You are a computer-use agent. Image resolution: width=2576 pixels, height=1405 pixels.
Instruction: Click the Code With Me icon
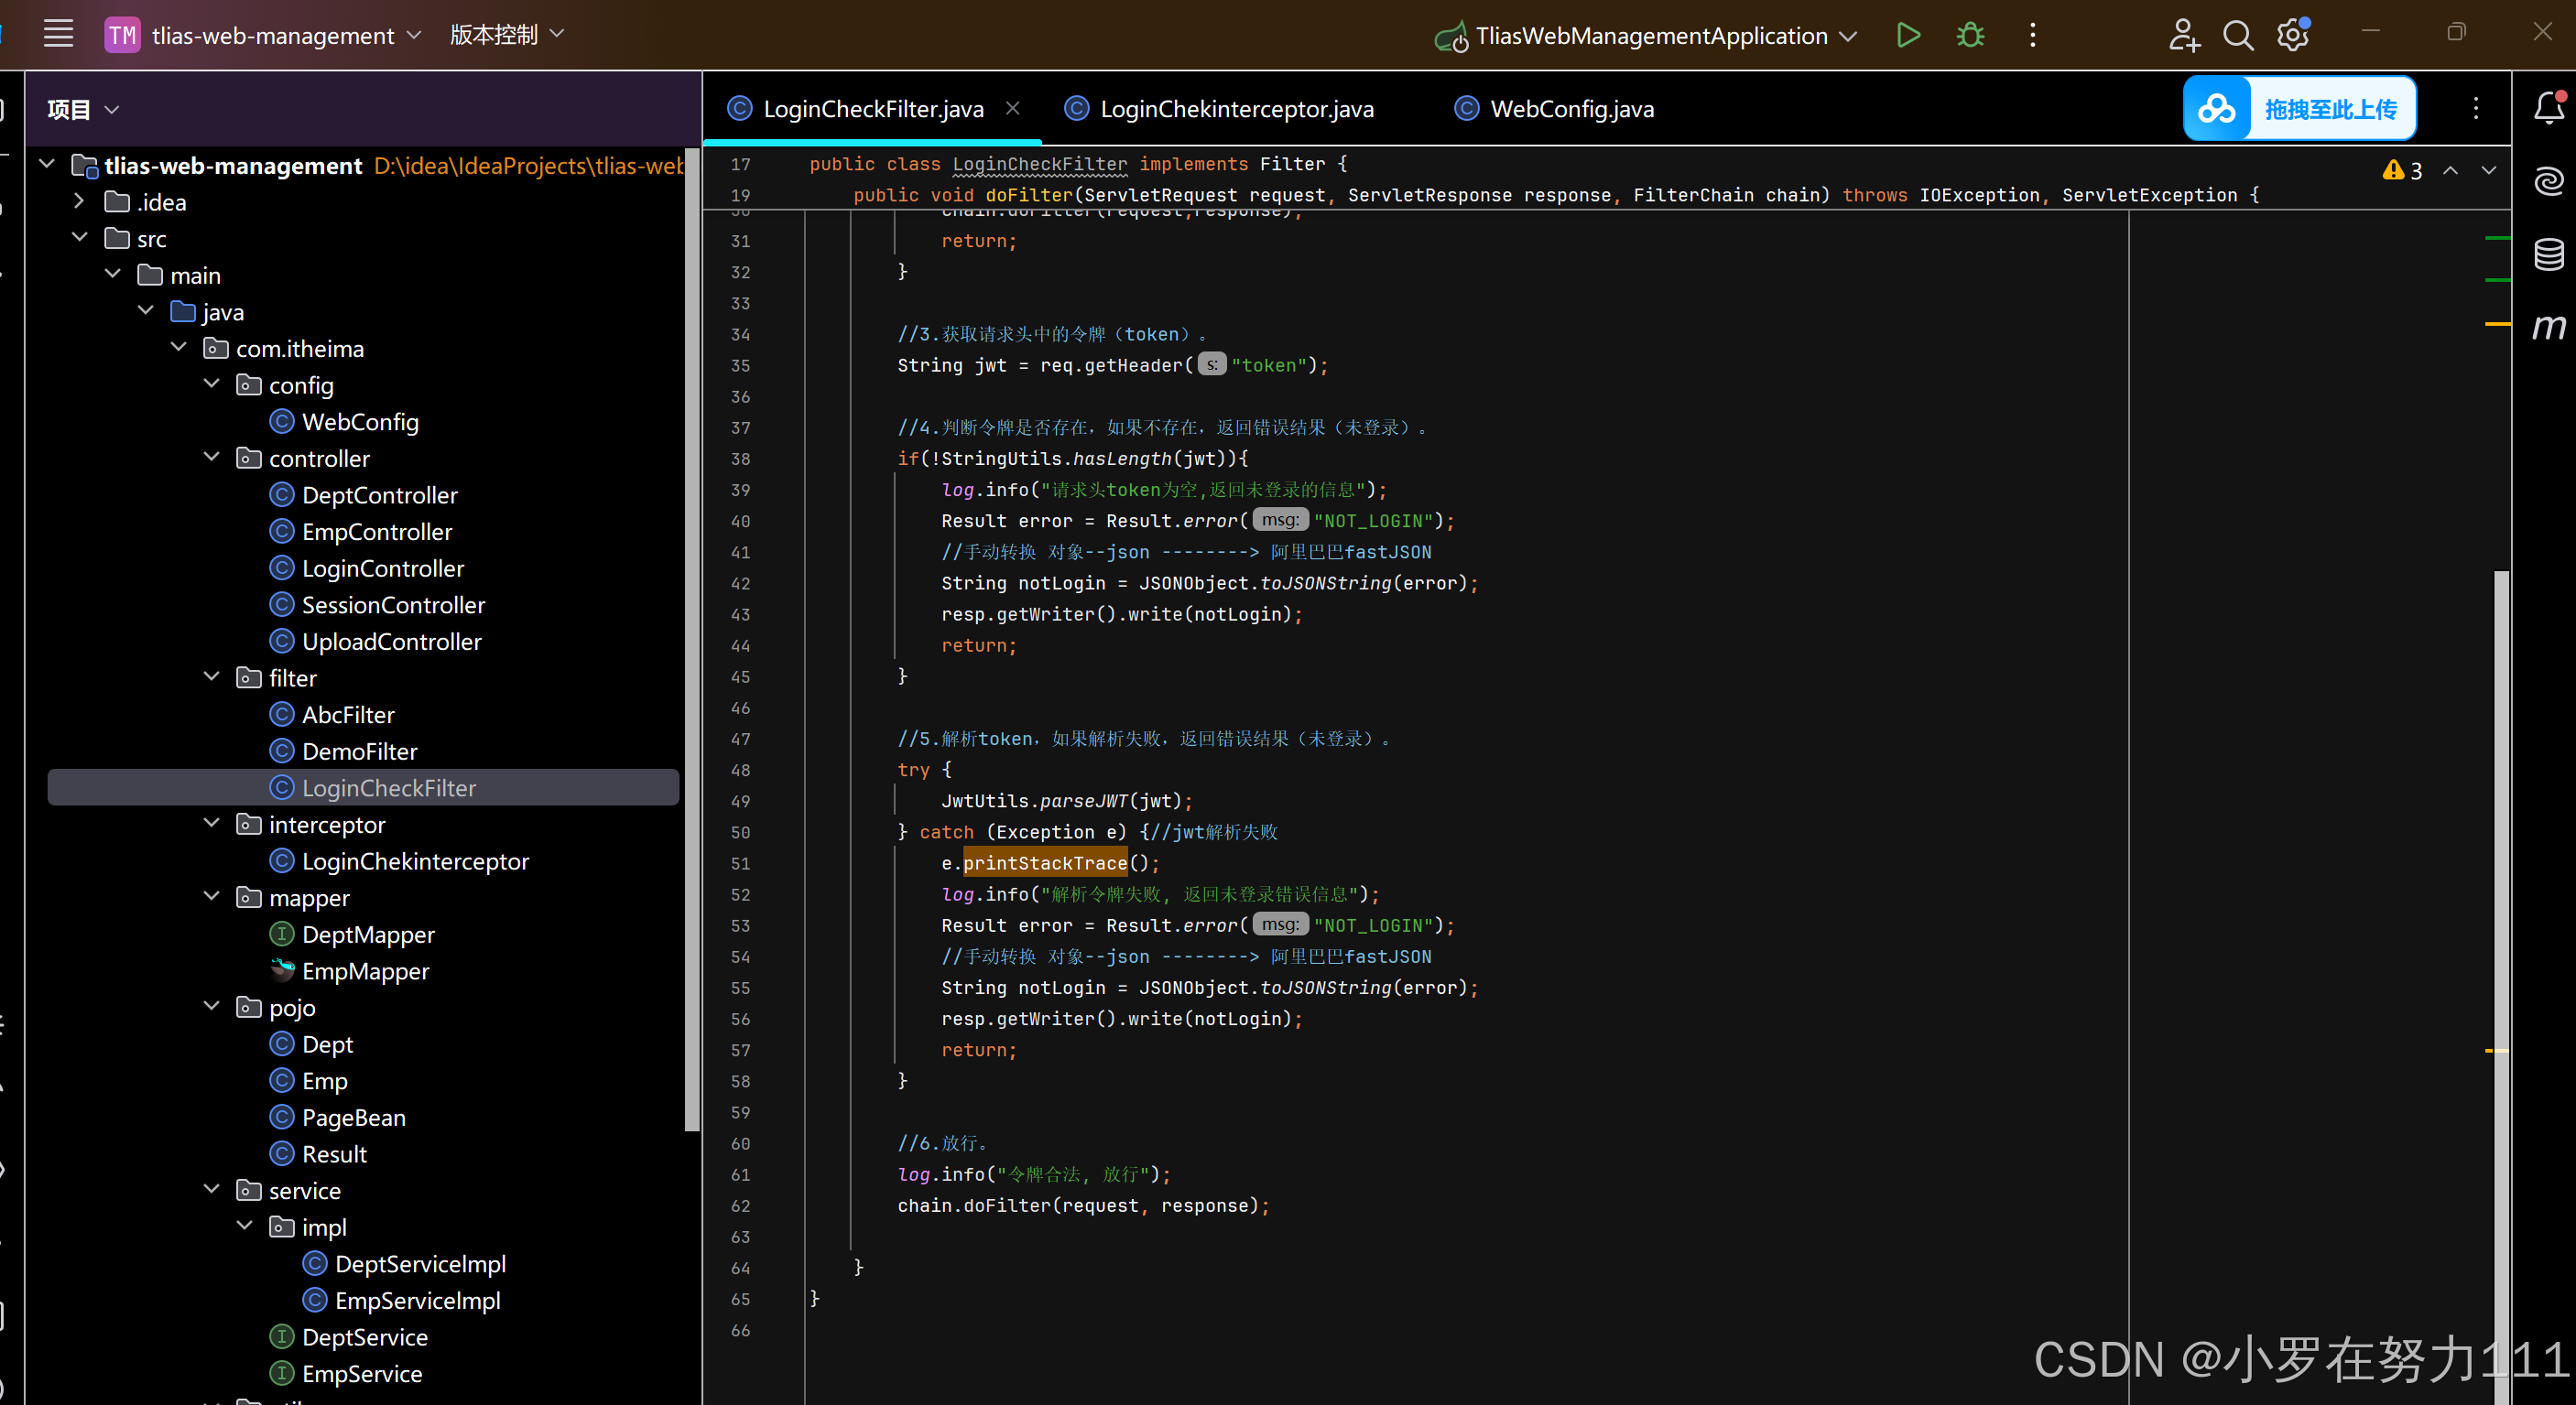(x=2183, y=36)
